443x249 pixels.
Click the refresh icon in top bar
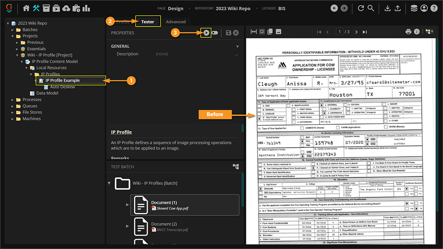point(361,8)
